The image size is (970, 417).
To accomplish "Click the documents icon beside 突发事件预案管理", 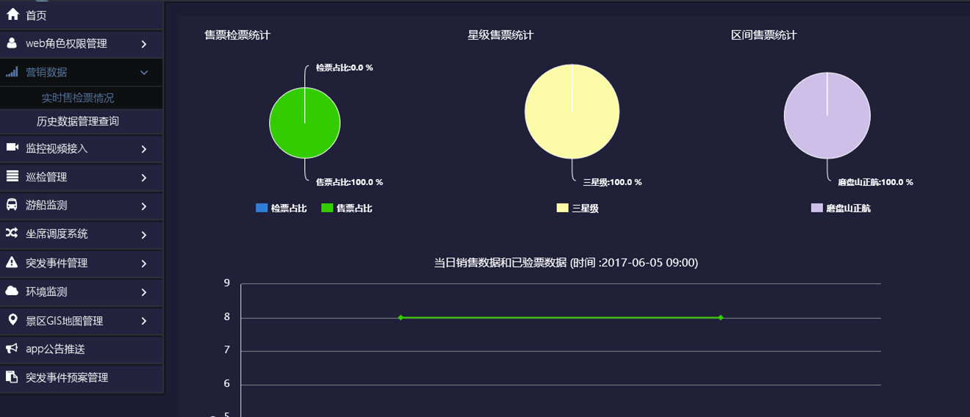I will [x=12, y=377].
